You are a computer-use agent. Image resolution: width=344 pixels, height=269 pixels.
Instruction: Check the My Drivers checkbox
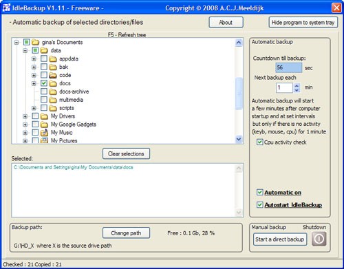(35, 116)
